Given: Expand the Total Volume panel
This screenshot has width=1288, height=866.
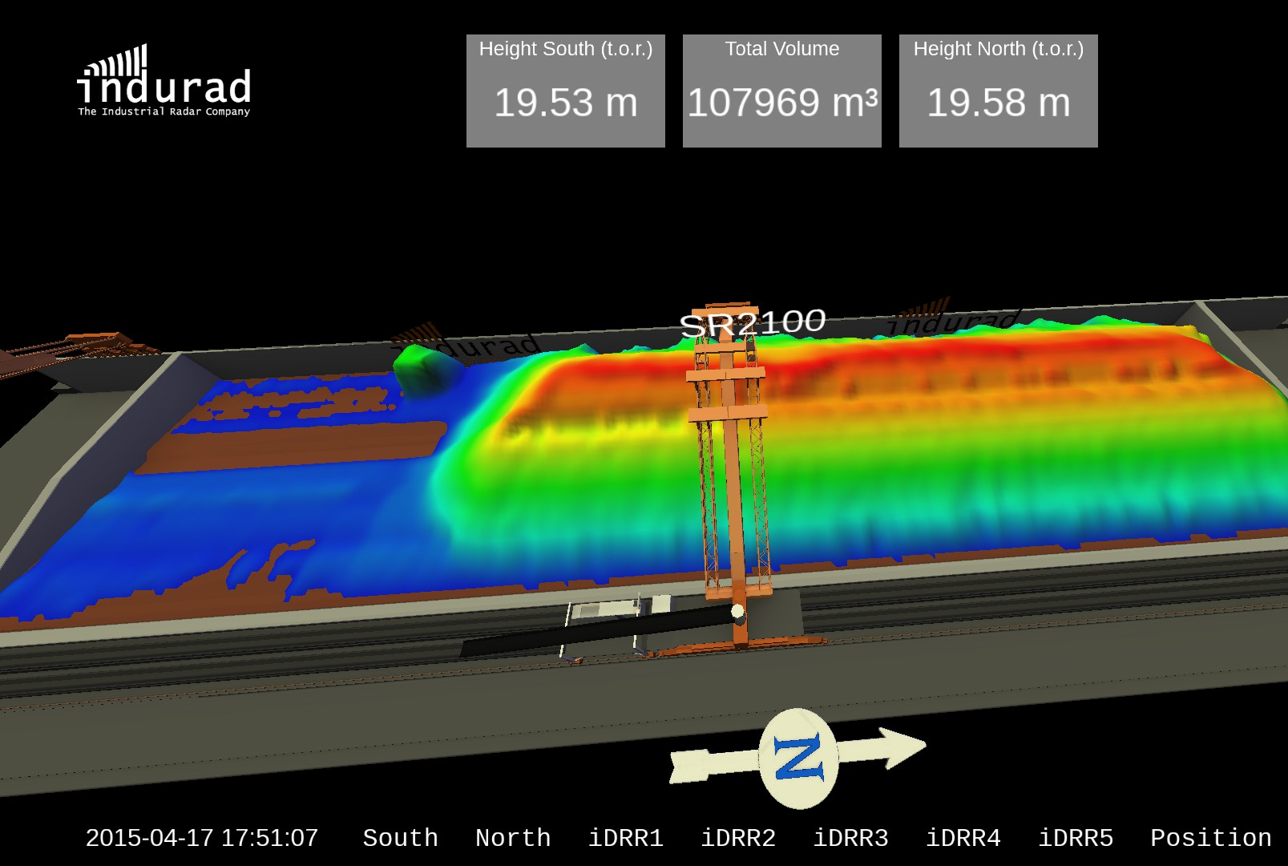Looking at the screenshot, I should 781,88.
